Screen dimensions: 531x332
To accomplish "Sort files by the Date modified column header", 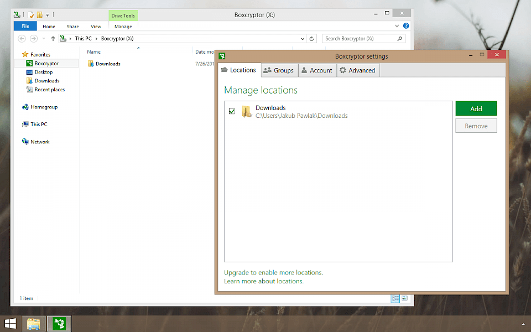I will pyautogui.click(x=204, y=52).
